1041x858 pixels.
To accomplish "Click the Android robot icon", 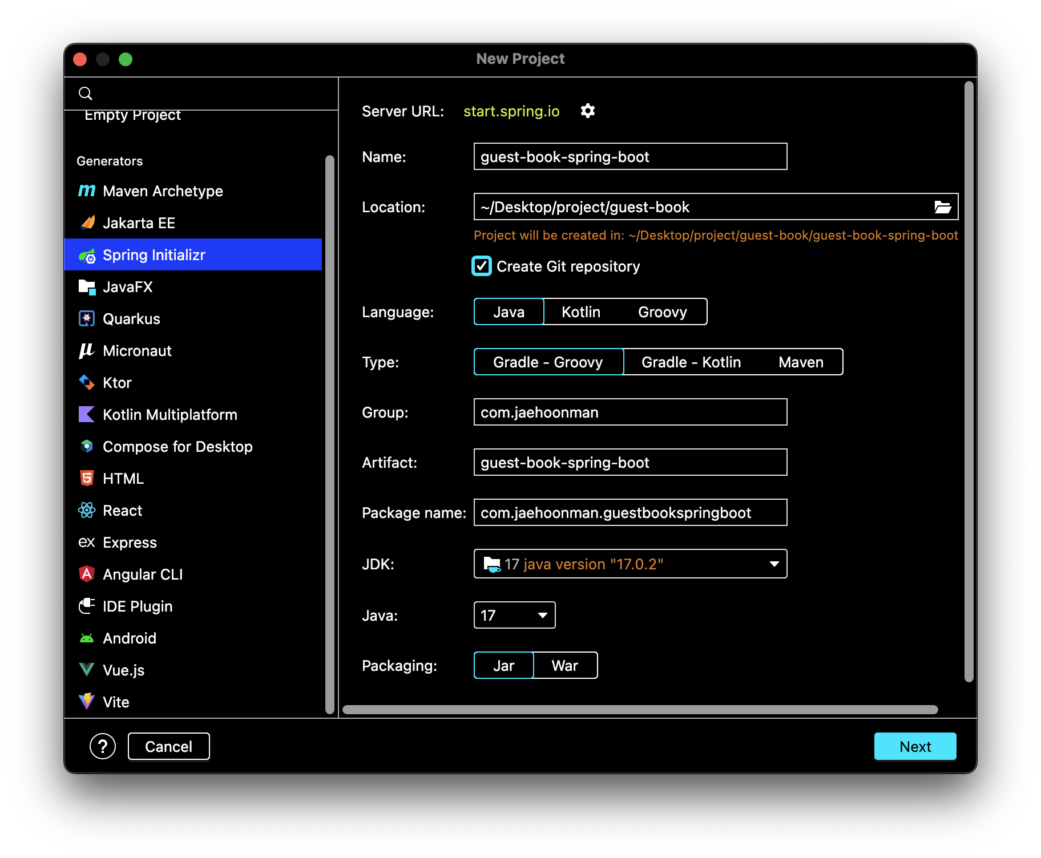I will tap(87, 638).
